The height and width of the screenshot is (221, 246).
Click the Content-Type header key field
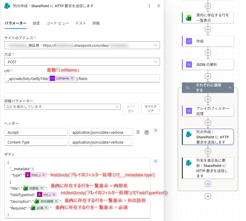pyautogui.click(x=36, y=142)
